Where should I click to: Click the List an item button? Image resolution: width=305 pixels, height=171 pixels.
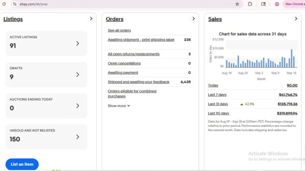[x=22, y=164]
